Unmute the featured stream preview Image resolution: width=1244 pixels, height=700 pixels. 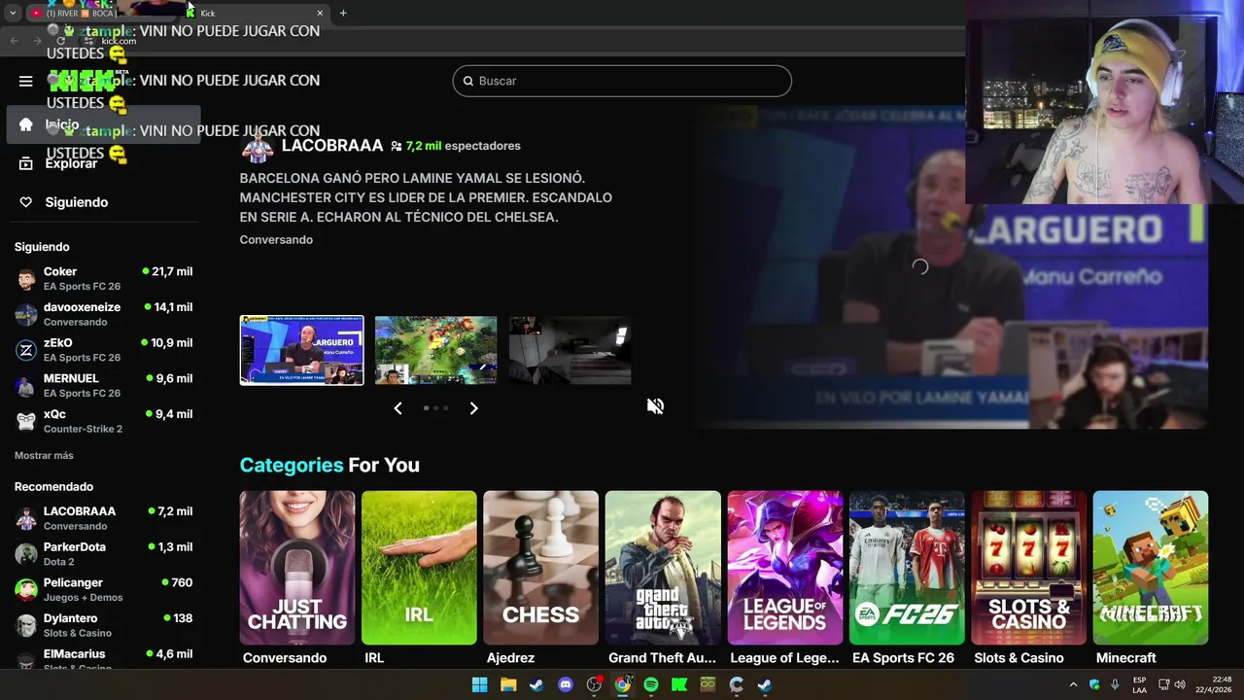click(x=655, y=406)
